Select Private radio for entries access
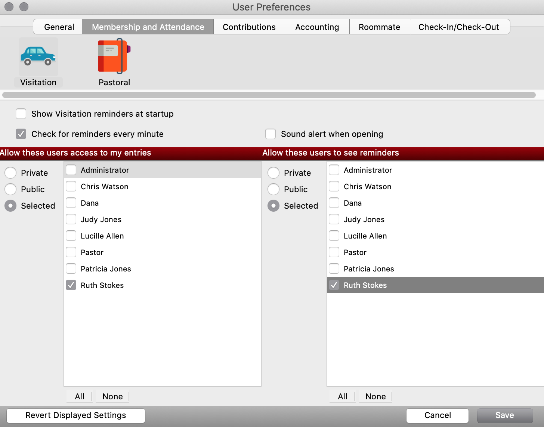The width and height of the screenshot is (544, 427). pyautogui.click(x=10, y=173)
